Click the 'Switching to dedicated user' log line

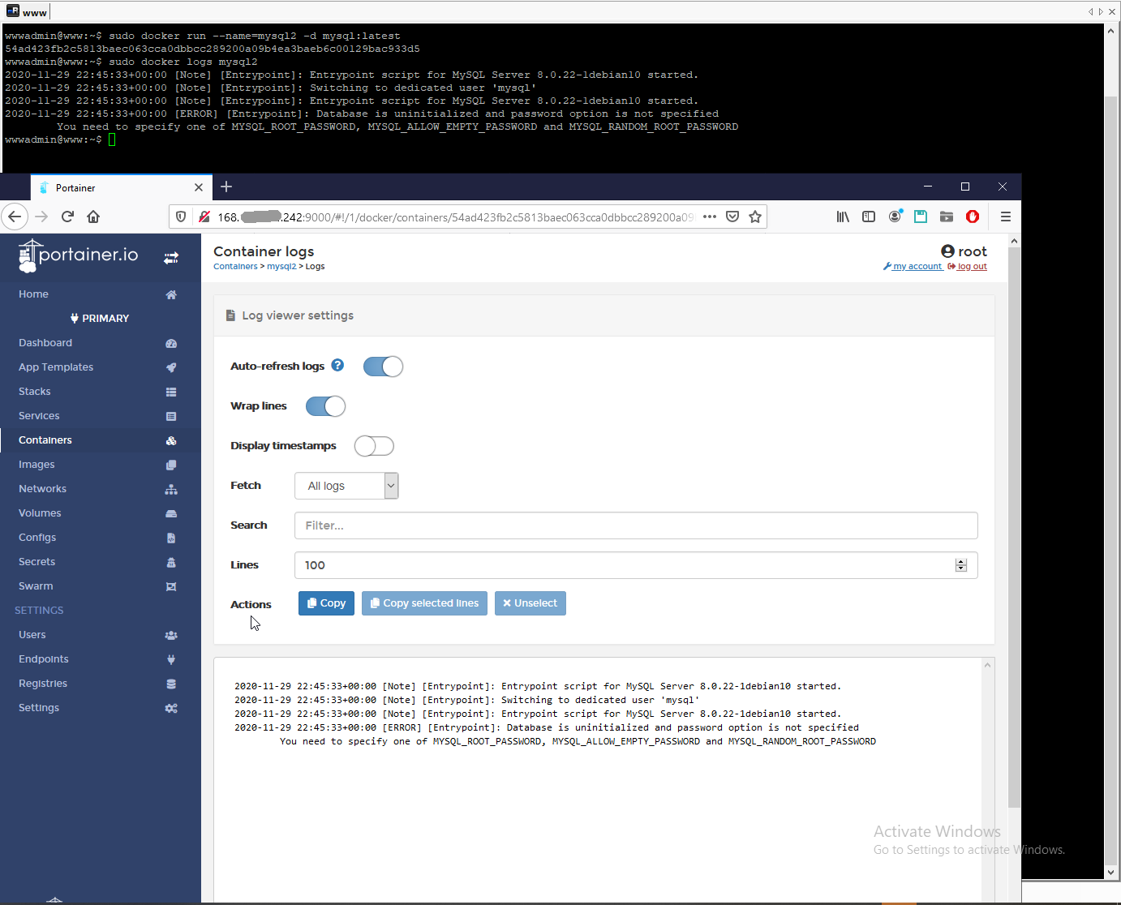coord(466,700)
